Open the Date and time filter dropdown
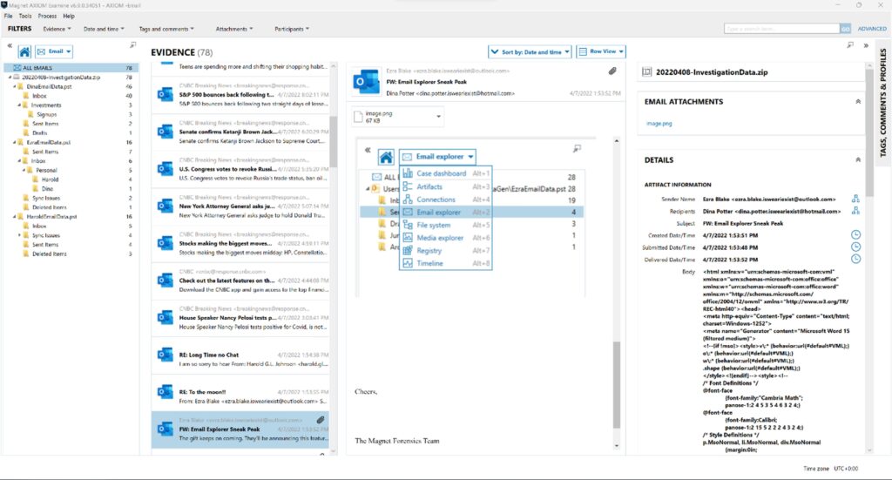Screen dimensions: 892x480 (x=104, y=29)
